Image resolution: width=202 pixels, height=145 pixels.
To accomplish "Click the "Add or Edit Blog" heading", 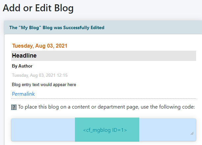I will (38, 8).
